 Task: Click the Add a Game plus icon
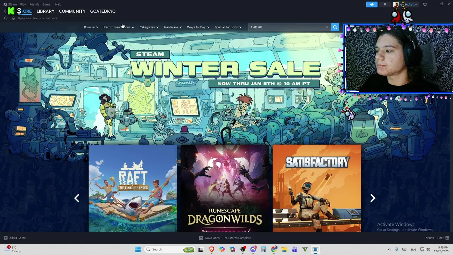pos(5,238)
